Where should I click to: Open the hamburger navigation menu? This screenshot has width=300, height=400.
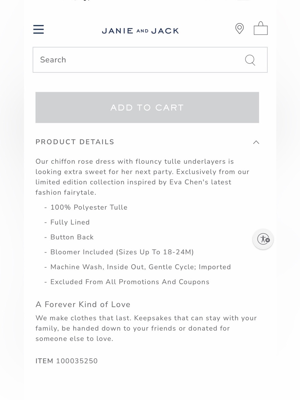[x=38, y=29]
